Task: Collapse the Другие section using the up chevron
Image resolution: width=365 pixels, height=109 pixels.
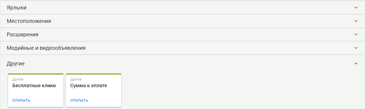Action: tap(356, 64)
